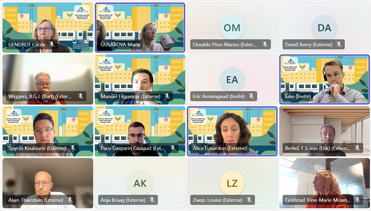This screenshot has height=211, width=371.
Task: Select GUSAROVA Maria's video tile
Action: 140,28
